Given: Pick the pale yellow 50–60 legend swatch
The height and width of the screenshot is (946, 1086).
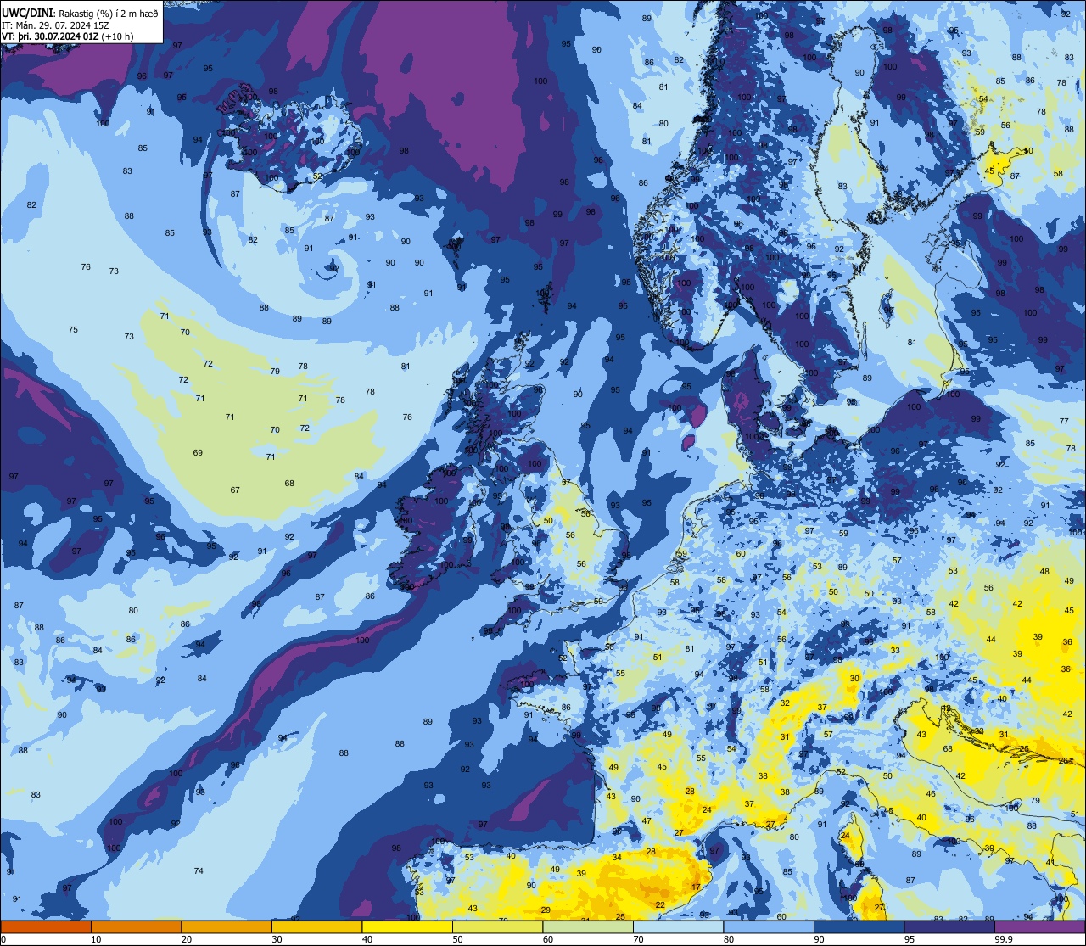Looking at the screenshot, I should 497,926.
